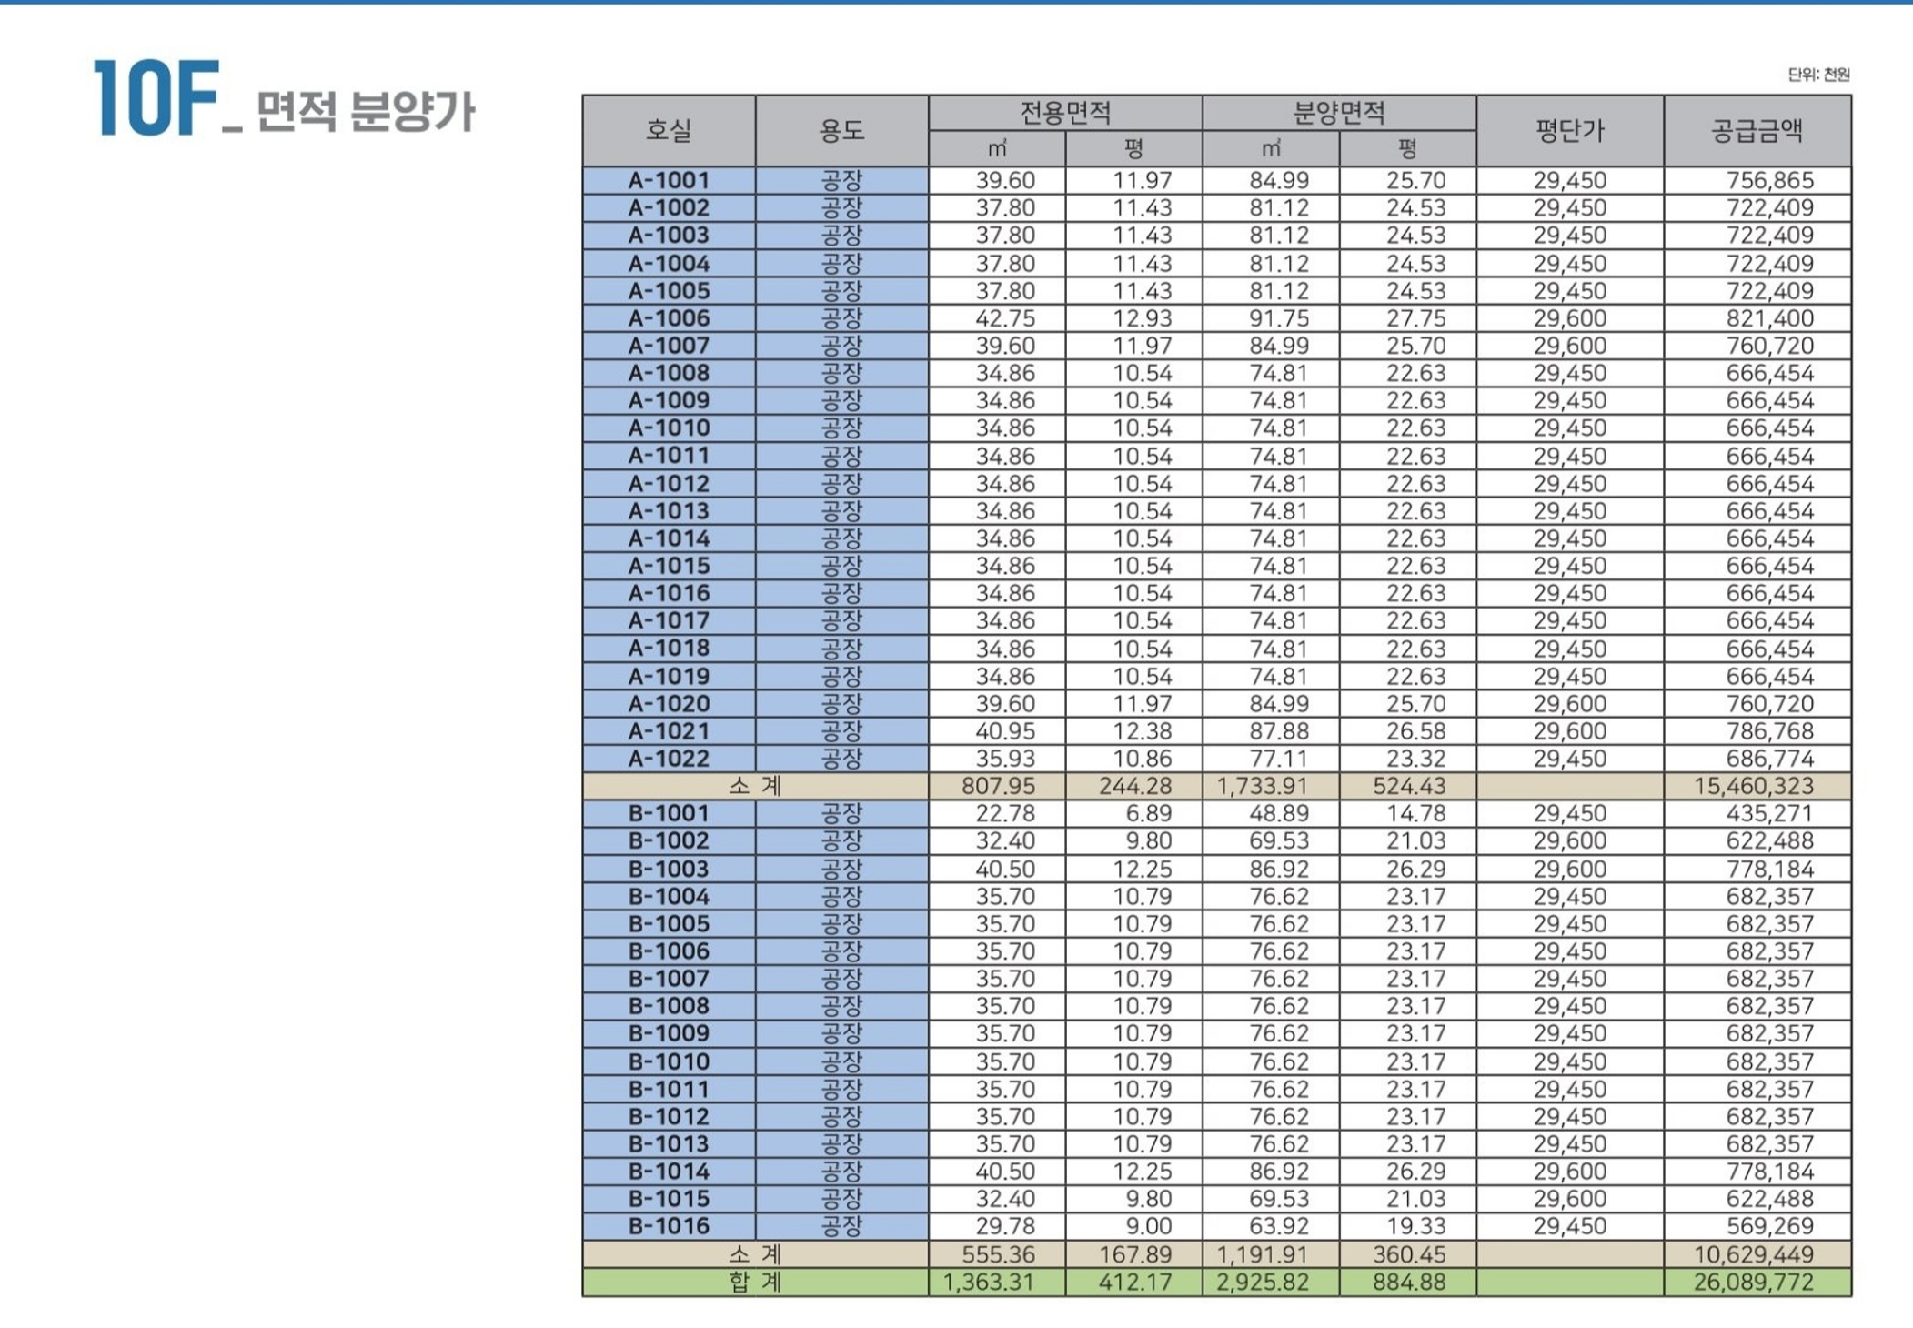
Task: Click the 평단가 column header
Action: (x=1570, y=131)
